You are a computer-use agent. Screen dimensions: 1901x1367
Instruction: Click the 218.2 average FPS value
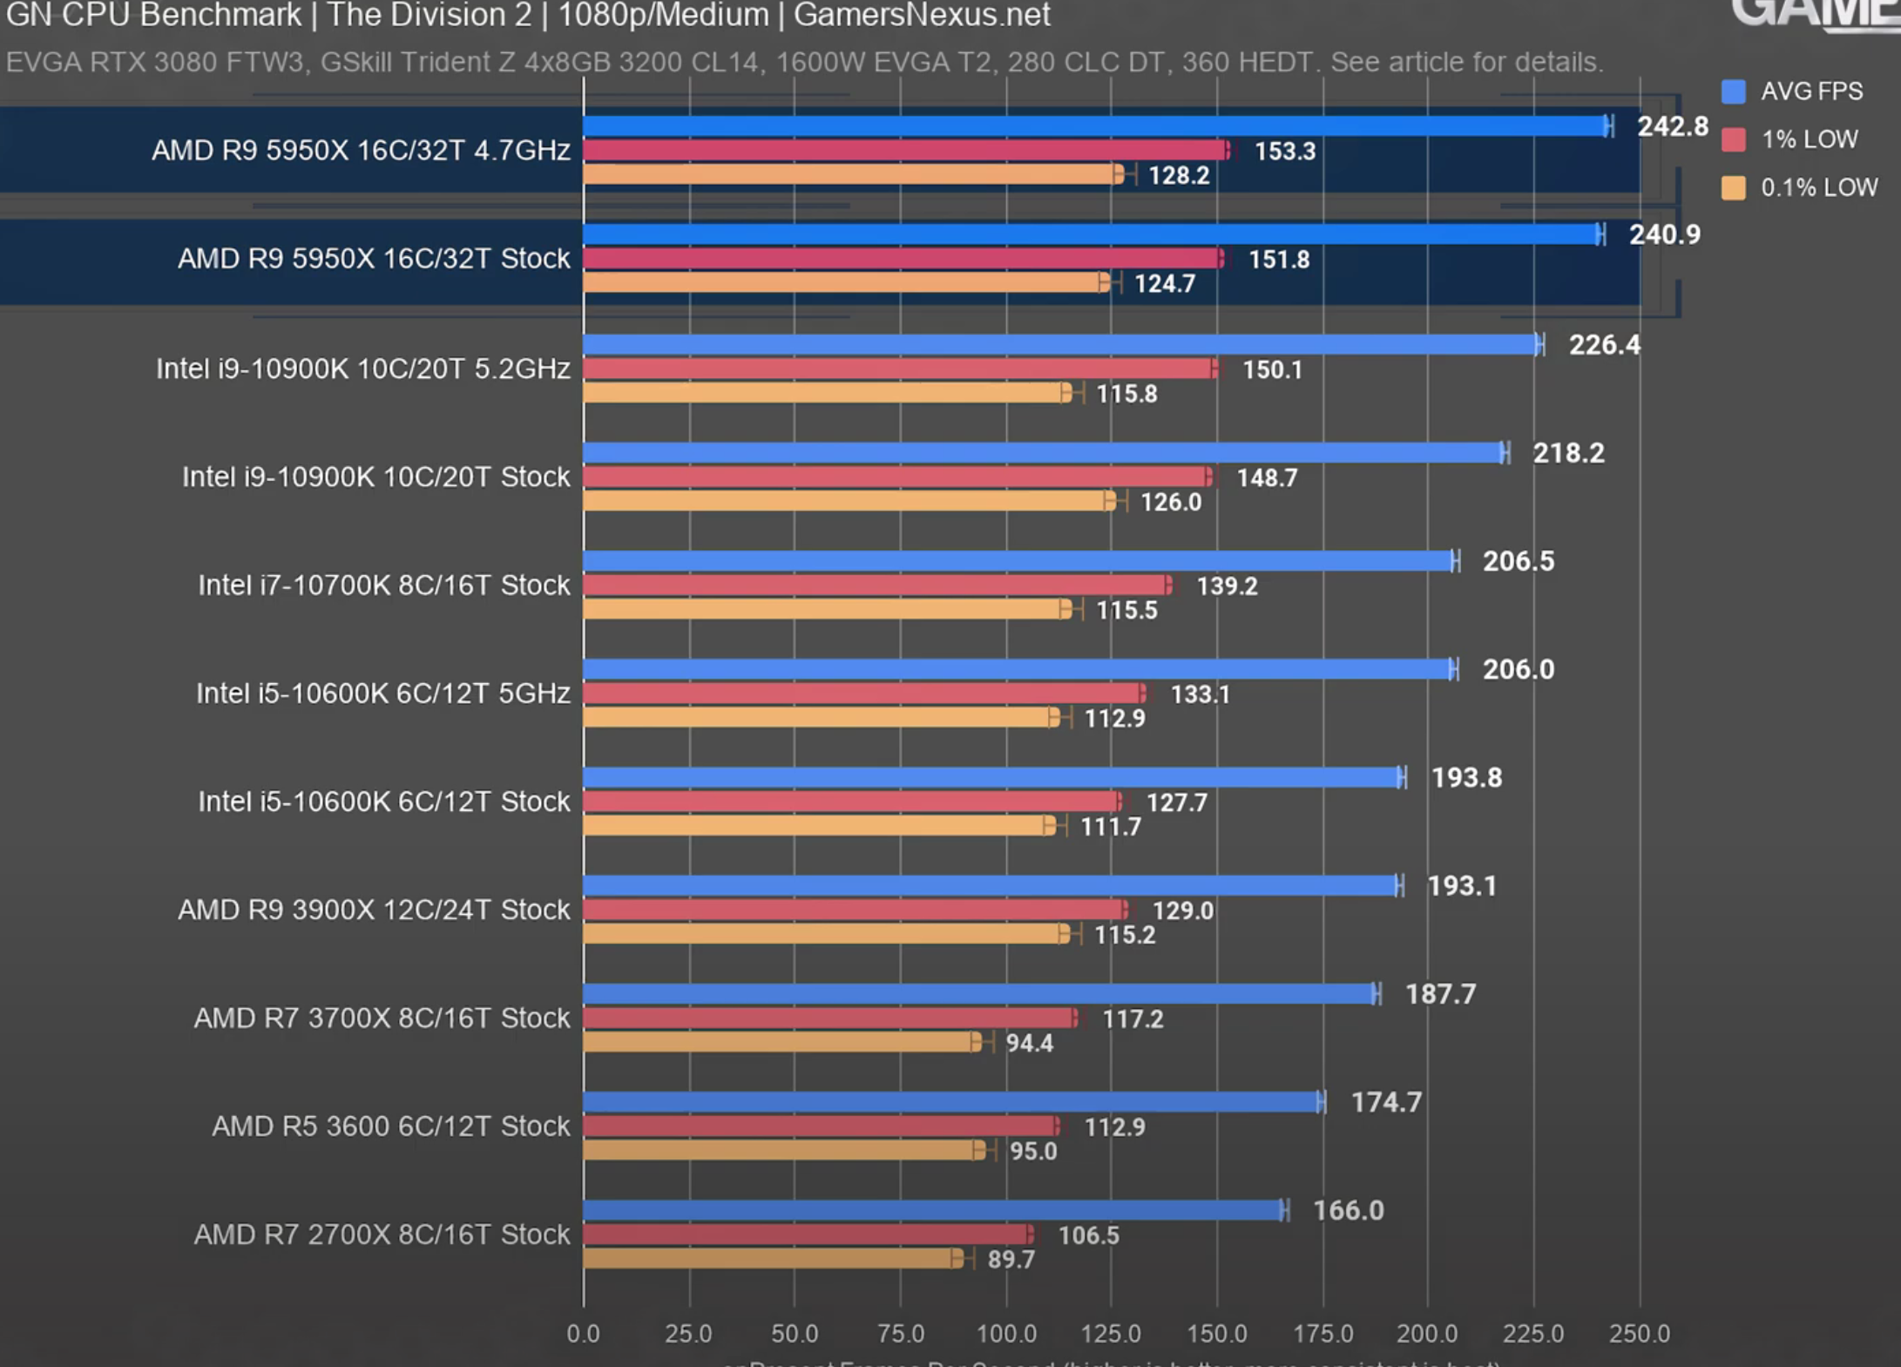pyautogui.click(x=1568, y=453)
